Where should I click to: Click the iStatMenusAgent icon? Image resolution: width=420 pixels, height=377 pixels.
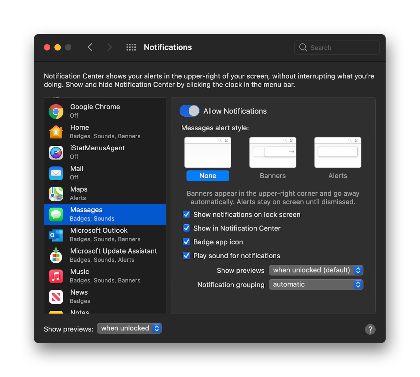pyautogui.click(x=56, y=153)
